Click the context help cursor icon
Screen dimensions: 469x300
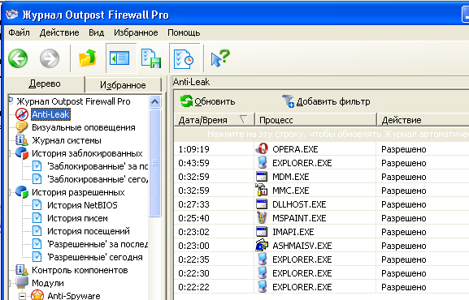[x=220, y=58]
